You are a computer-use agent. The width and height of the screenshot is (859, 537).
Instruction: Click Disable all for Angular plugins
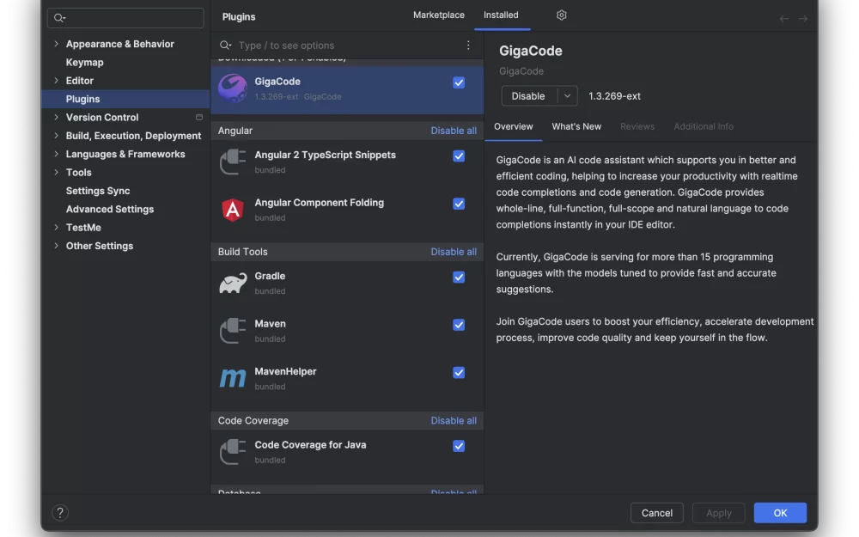[454, 131]
